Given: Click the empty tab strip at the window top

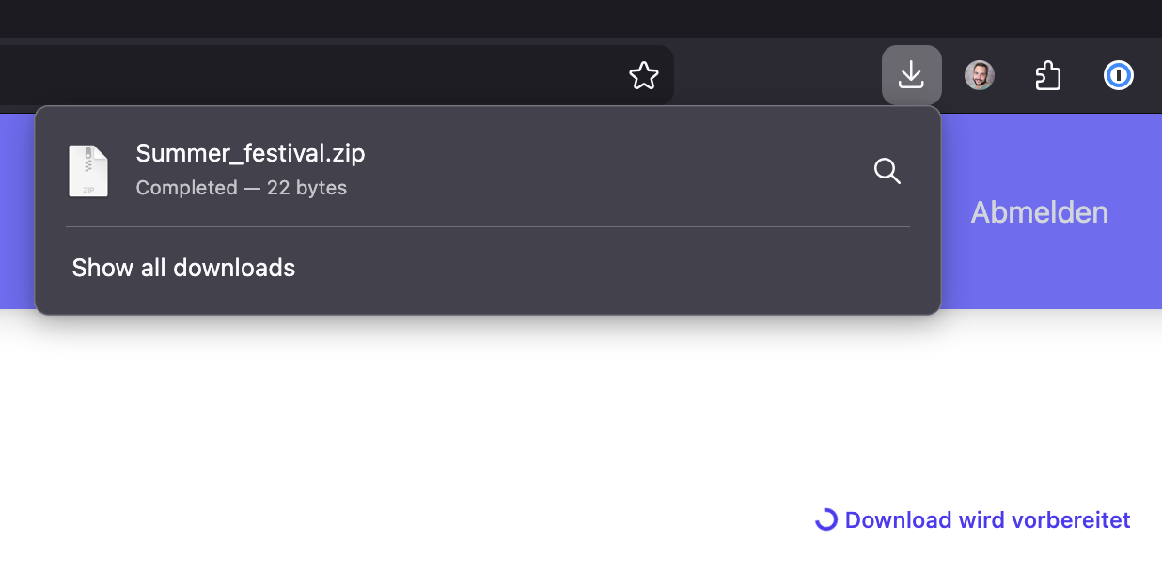Looking at the screenshot, I should 581,19.
